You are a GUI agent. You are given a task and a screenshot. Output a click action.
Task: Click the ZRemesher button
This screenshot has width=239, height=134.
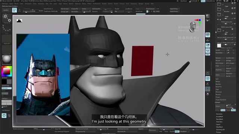[x=153, y=130]
